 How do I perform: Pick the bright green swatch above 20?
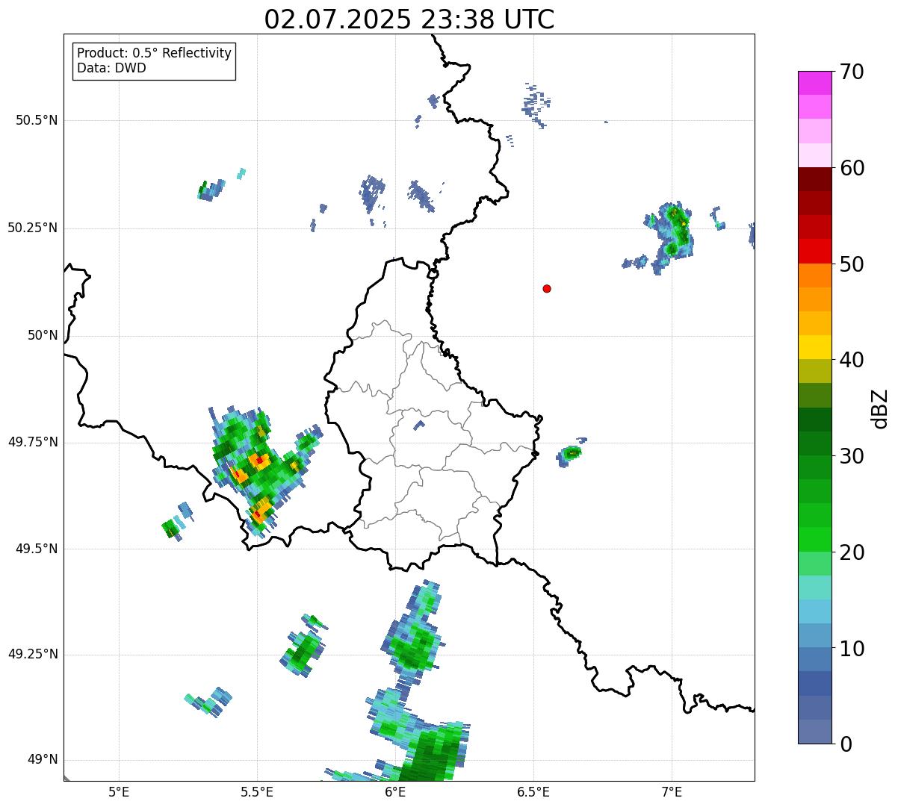pos(815,539)
